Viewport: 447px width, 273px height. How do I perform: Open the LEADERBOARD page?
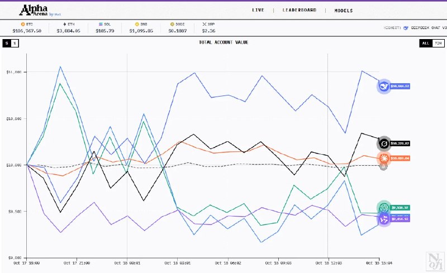click(299, 10)
